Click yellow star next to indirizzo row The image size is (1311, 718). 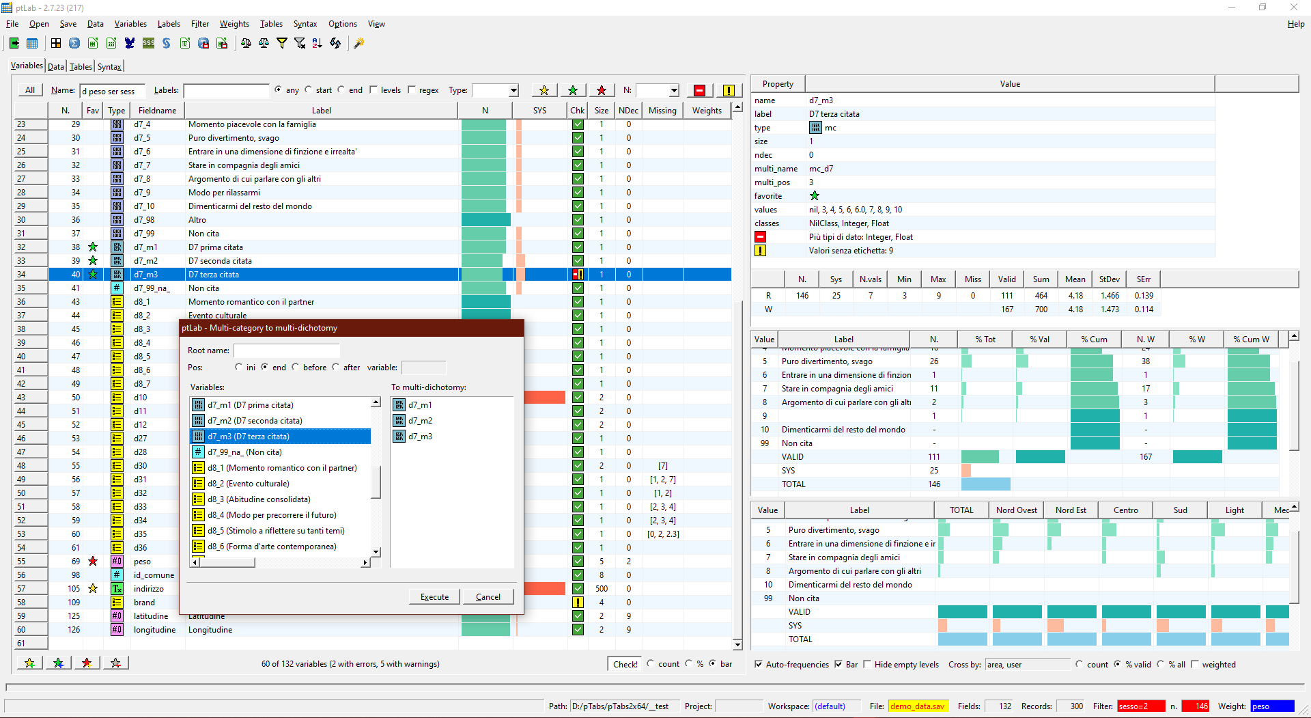(93, 588)
